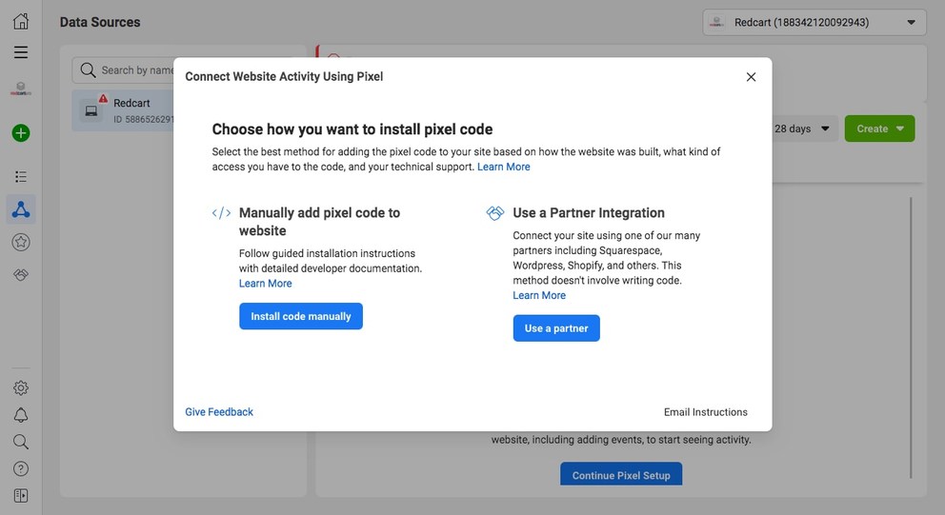Open the Settings gear icon

pyautogui.click(x=21, y=387)
